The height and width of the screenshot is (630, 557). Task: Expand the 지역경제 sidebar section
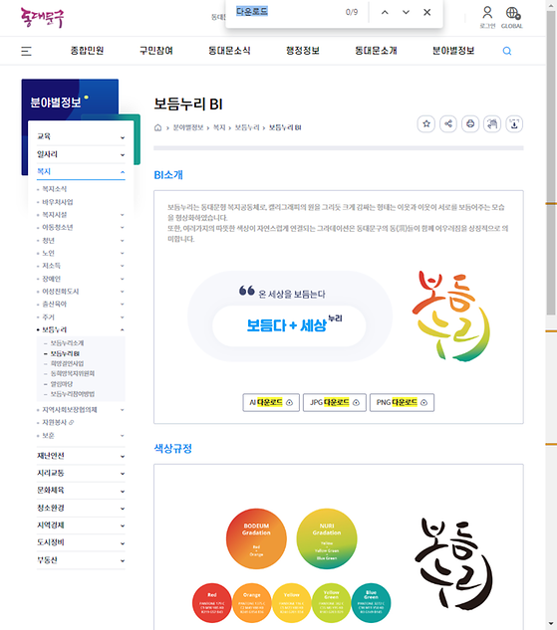[81, 525]
